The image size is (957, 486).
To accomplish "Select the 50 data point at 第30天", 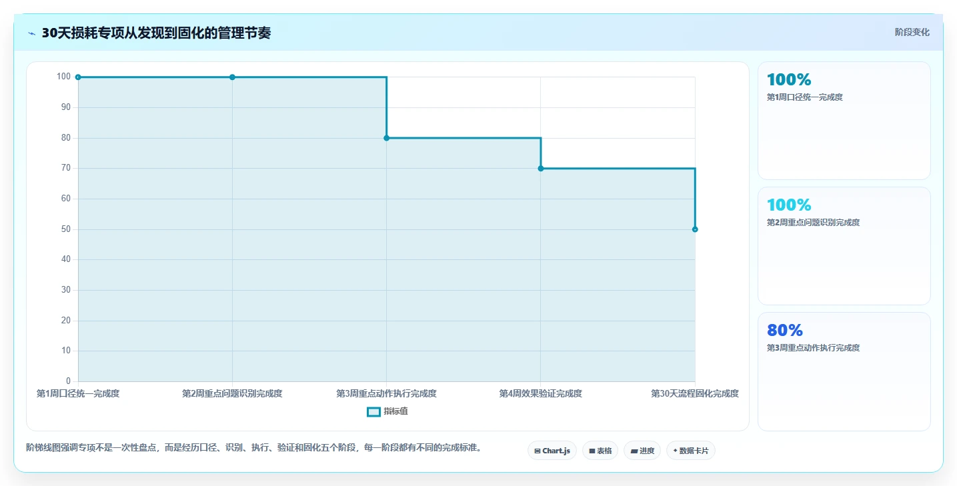I will [695, 229].
